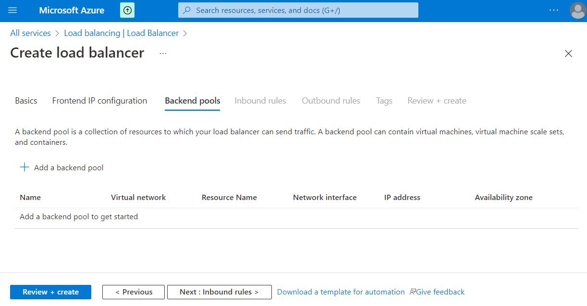Download a template for automation
Screen dimensions: 587x306
click(341, 292)
